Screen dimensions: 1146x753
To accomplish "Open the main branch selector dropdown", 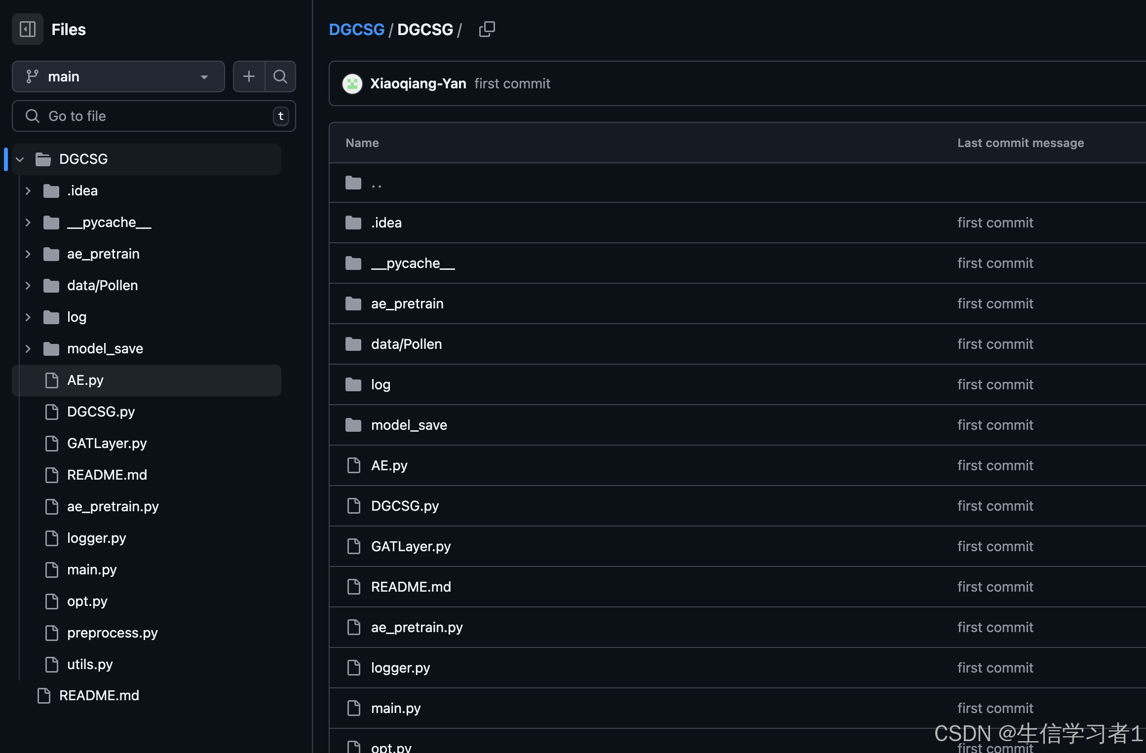I will tap(118, 76).
